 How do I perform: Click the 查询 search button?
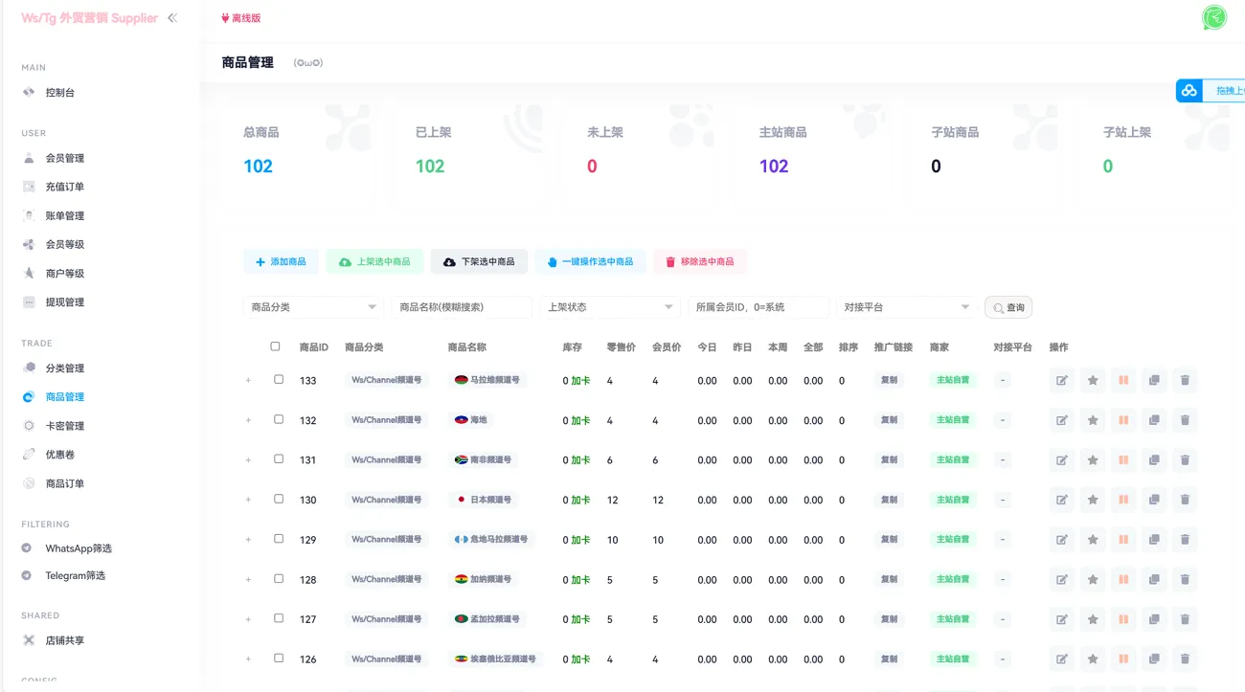coord(1010,306)
